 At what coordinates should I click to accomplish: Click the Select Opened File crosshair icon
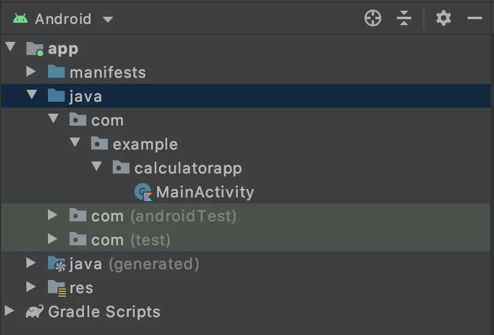click(373, 18)
